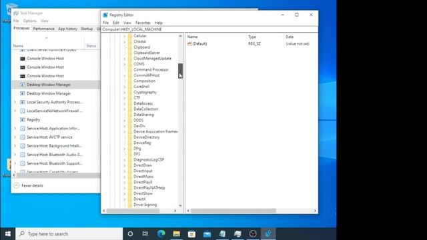Open Task Manager Options menu
The width and height of the screenshot is (427, 240).
point(29,21)
